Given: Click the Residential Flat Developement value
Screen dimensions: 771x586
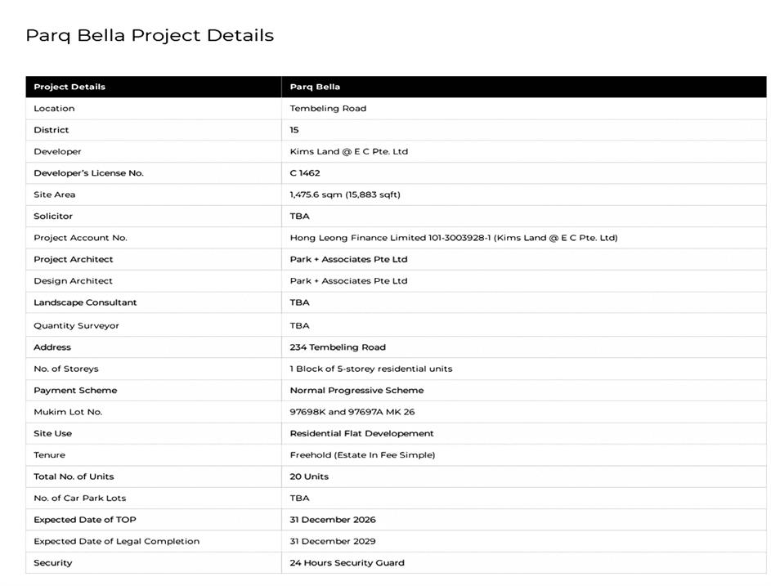Looking at the screenshot, I should click(x=361, y=433).
